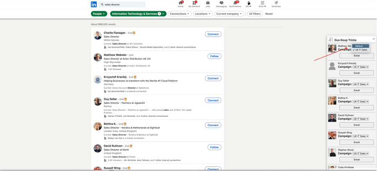The width and height of the screenshot is (377, 171).
Task: Click Krzysztof Krecikij's avatar in results
Action: tap(98, 79)
